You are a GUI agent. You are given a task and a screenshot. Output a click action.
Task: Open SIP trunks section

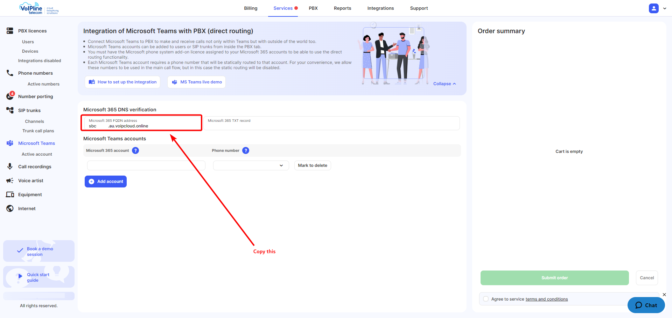(29, 110)
